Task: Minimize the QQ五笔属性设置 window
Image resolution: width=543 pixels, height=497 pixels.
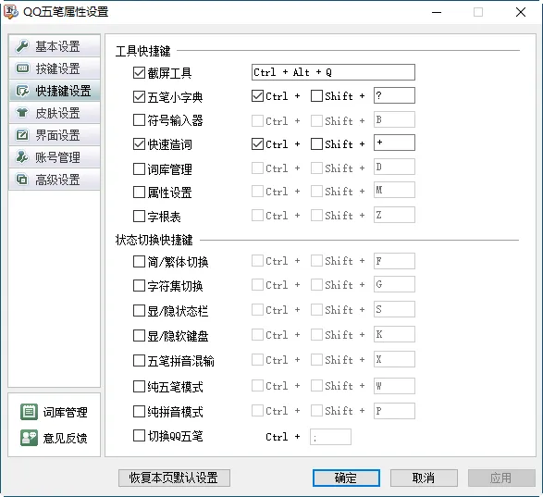Action: 437,12
